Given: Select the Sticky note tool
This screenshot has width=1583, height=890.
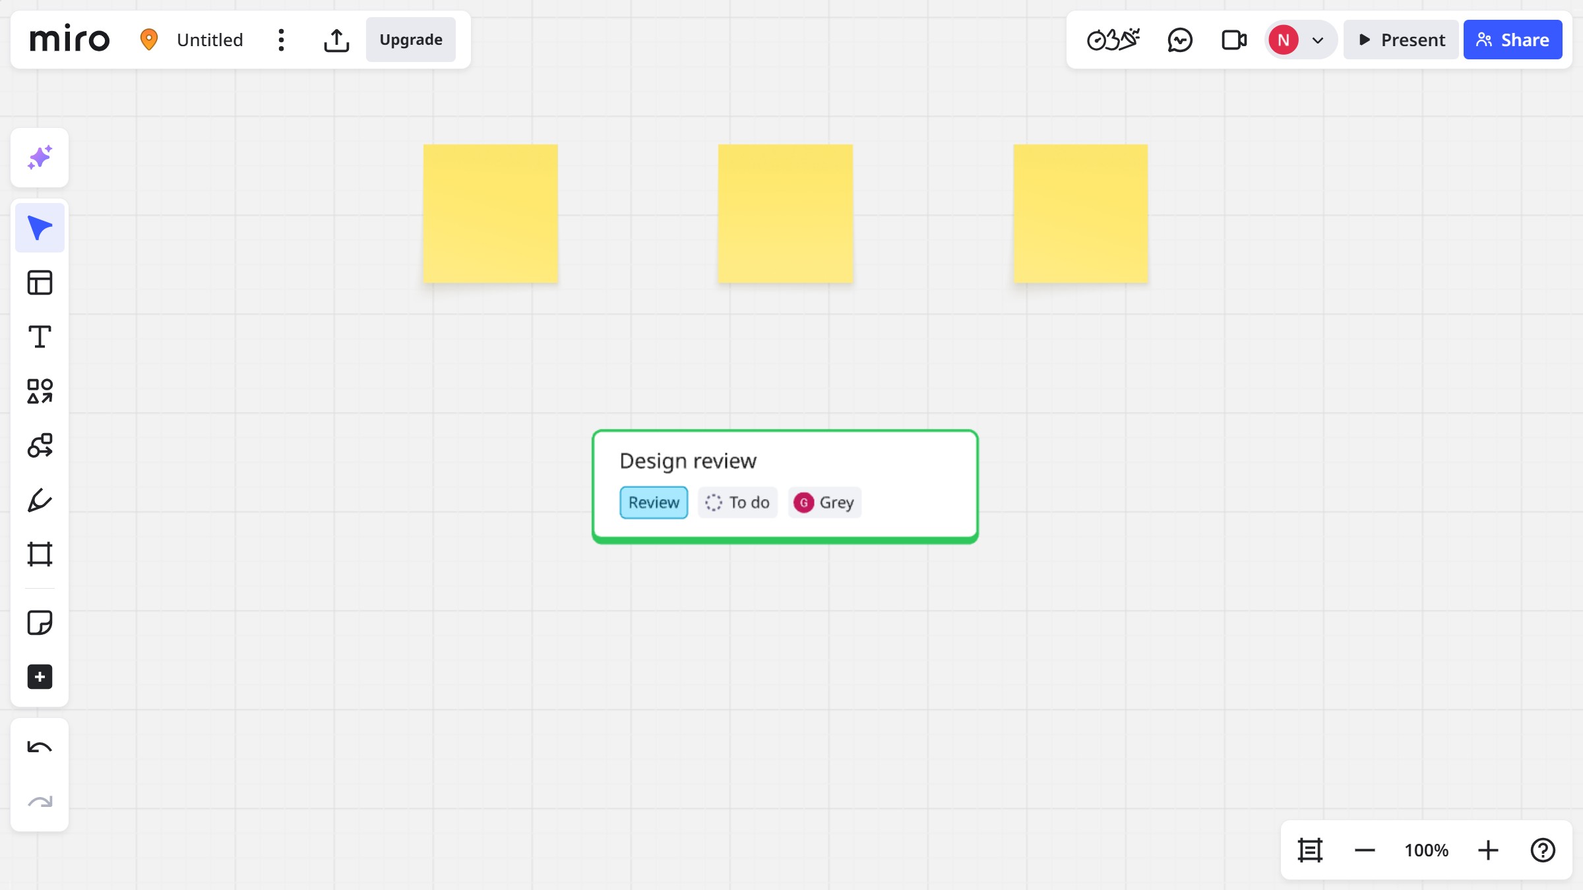Looking at the screenshot, I should pyautogui.click(x=39, y=622).
